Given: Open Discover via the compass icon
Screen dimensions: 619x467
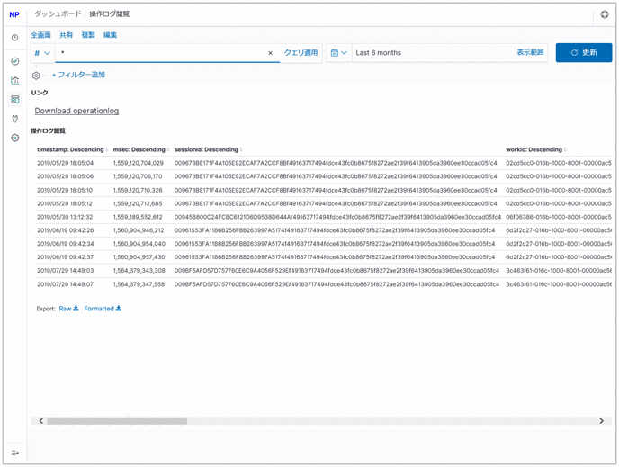Looking at the screenshot, I should [x=14, y=61].
